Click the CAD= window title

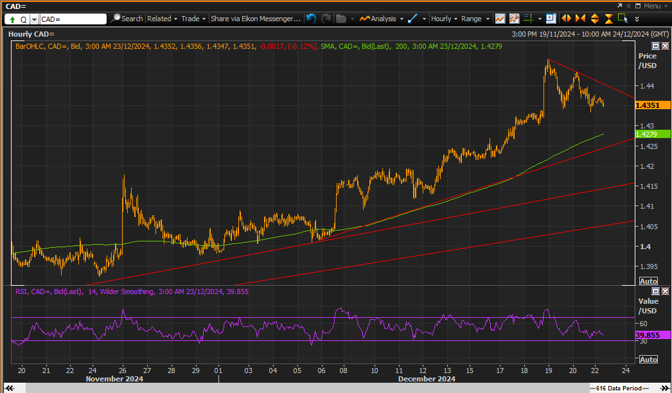click(x=16, y=6)
